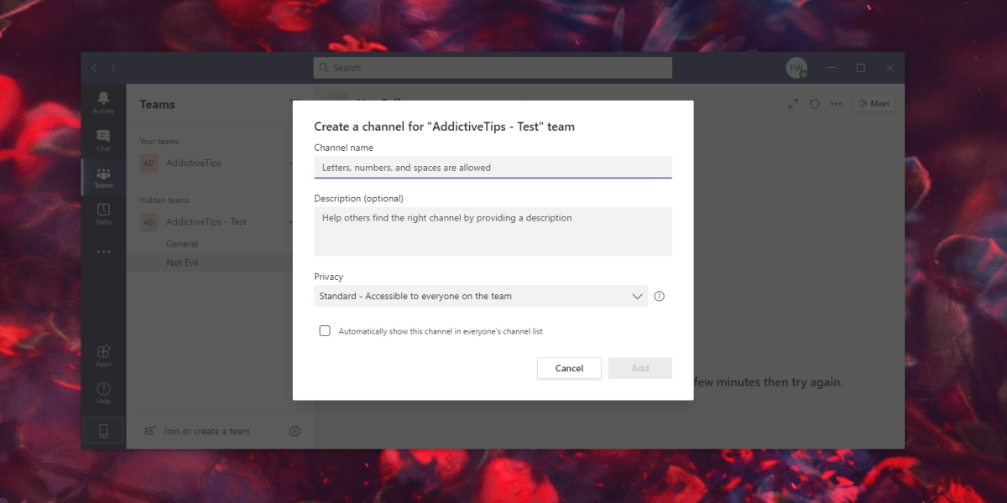Open more options ellipsis beside Meet
This screenshot has width=1007, height=503.
(836, 104)
